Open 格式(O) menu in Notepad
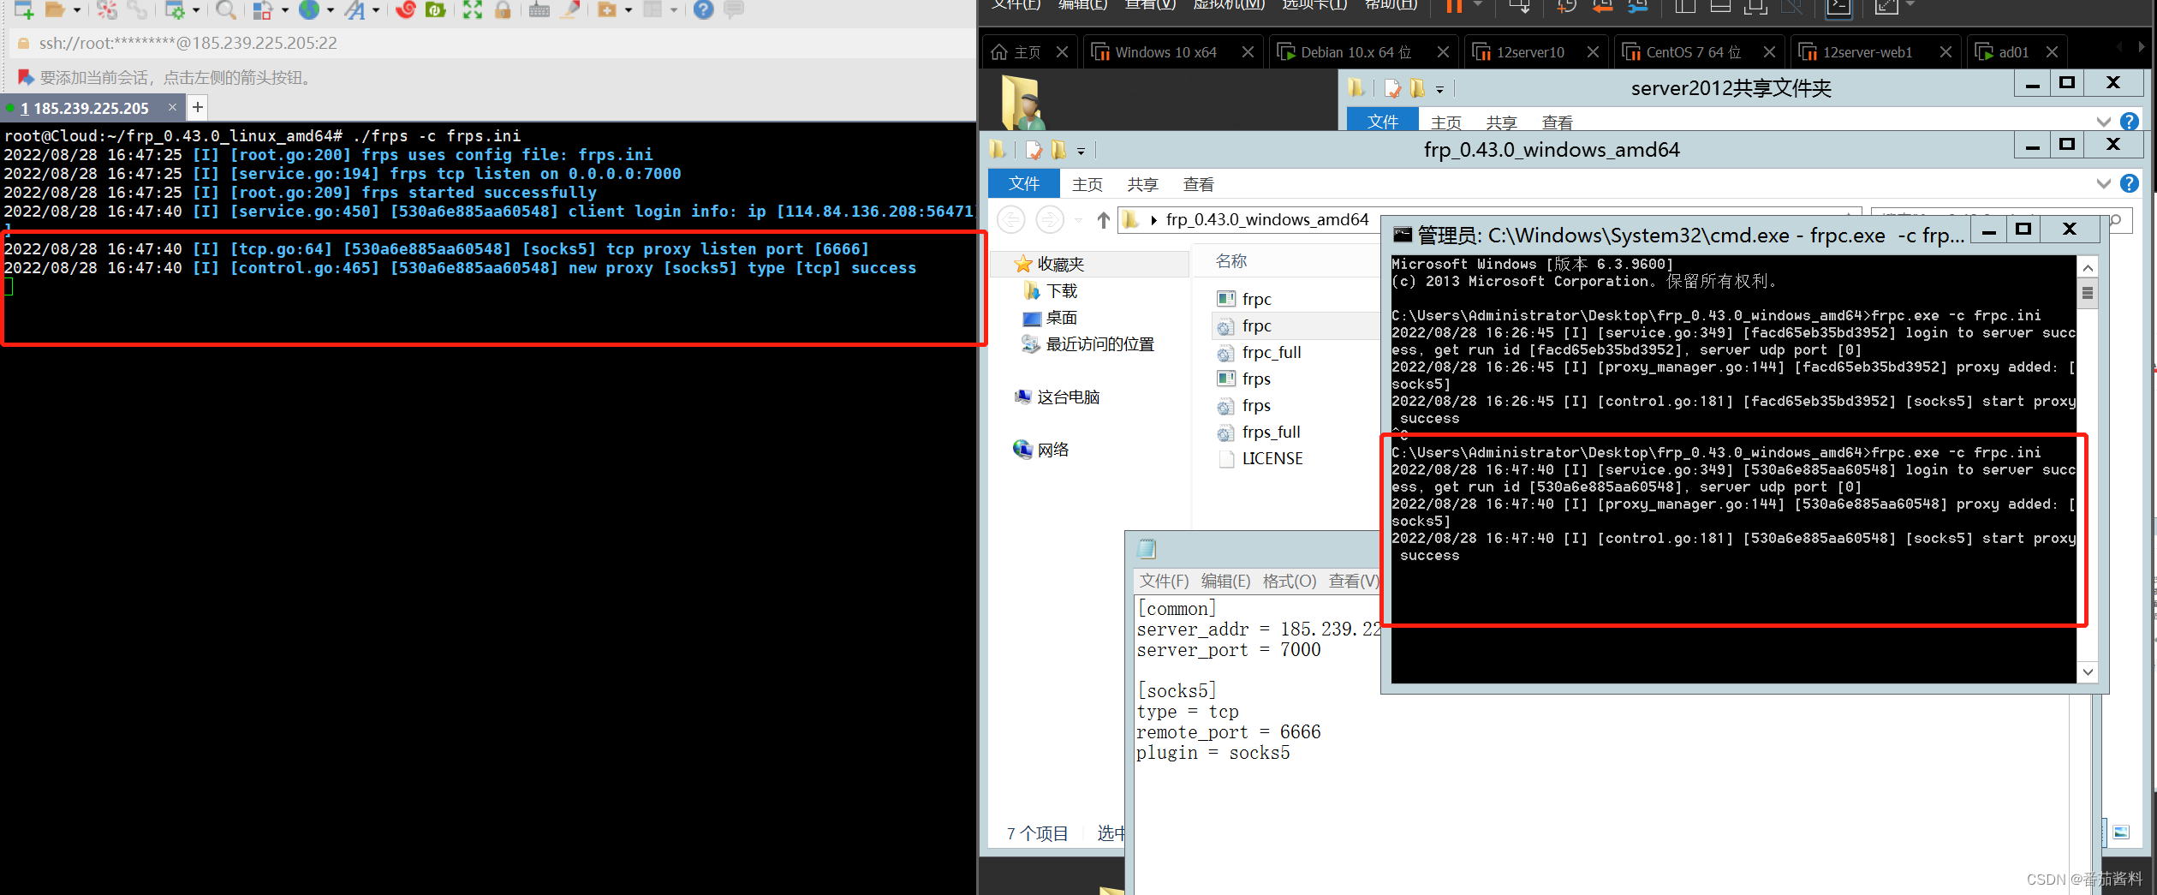 tap(1289, 582)
